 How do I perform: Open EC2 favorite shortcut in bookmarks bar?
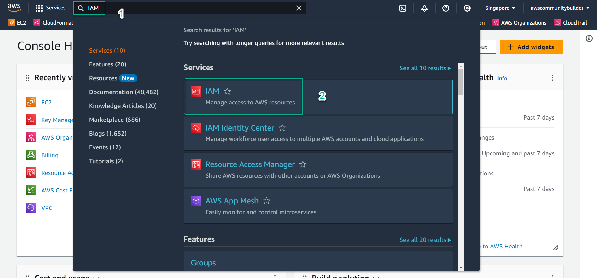click(17, 23)
